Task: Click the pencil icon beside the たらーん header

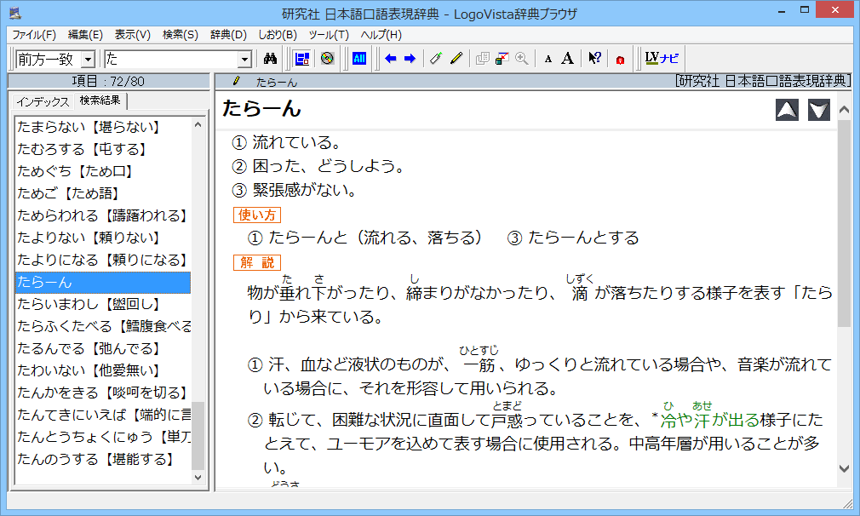Action: (x=237, y=81)
